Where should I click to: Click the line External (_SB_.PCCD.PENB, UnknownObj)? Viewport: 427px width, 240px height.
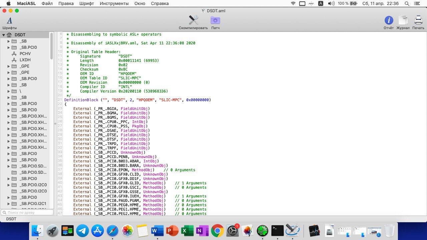(x=115, y=157)
